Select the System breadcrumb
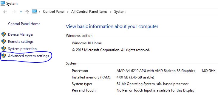 point(120,12)
